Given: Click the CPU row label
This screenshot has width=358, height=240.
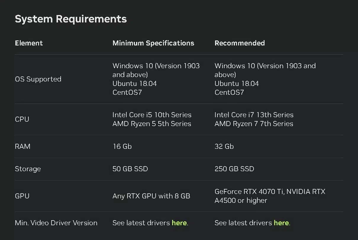Looking at the screenshot, I should click(22, 119).
